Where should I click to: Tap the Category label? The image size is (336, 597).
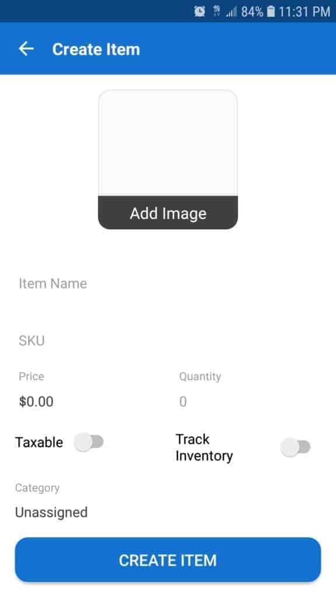[37, 488]
